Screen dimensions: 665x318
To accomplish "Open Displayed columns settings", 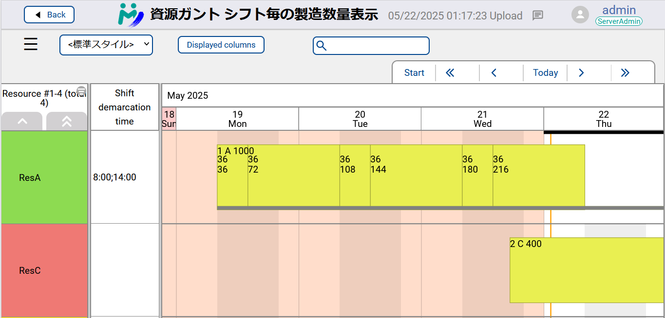I will [221, 45].
